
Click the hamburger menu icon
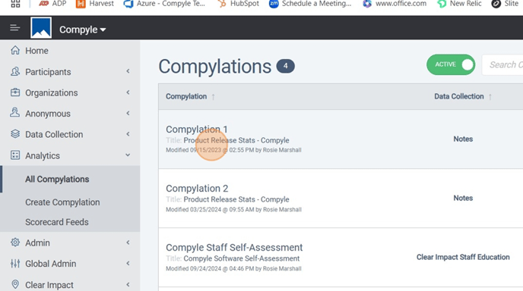pos(14,27)
